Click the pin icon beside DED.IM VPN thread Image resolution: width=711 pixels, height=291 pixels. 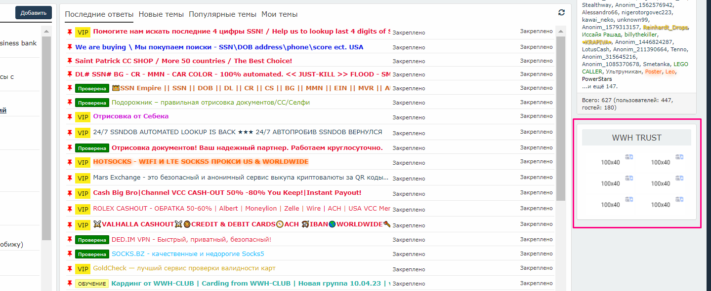[70, 239]
